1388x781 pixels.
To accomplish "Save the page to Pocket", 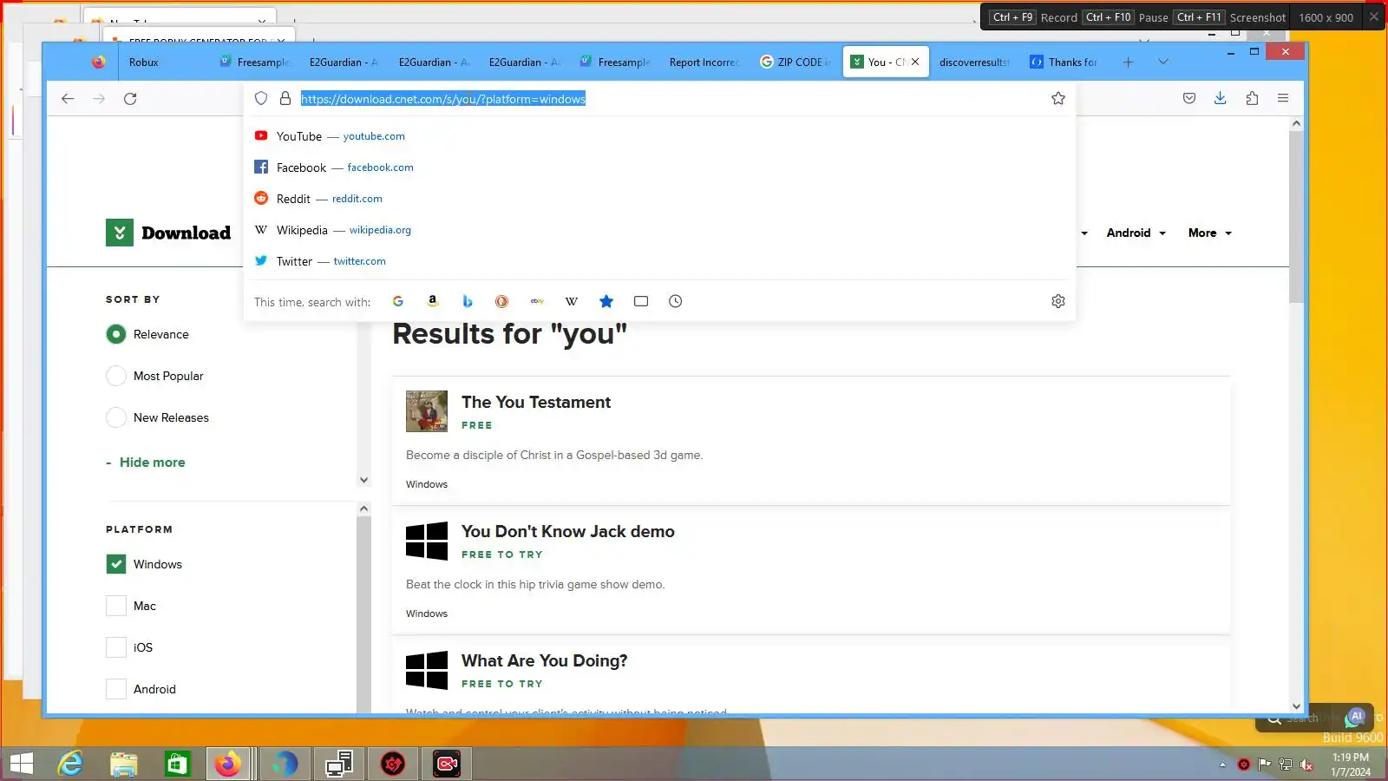I will pyautogui.click(x=1189, y=99).
